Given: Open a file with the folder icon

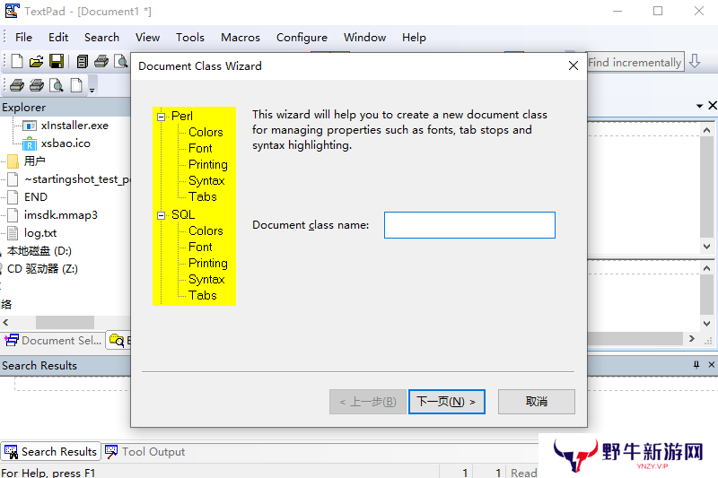Looking at the screenshot, I should pyautogui.click(x=36, y=61).
